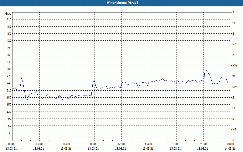Screen dimensions: 243x152
Task: Click the curve spike just after 09:00
Action: click(x=94, y=80)
